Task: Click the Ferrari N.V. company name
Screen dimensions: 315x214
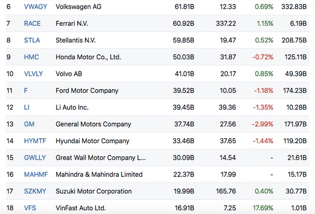Action: coord(77,23)
